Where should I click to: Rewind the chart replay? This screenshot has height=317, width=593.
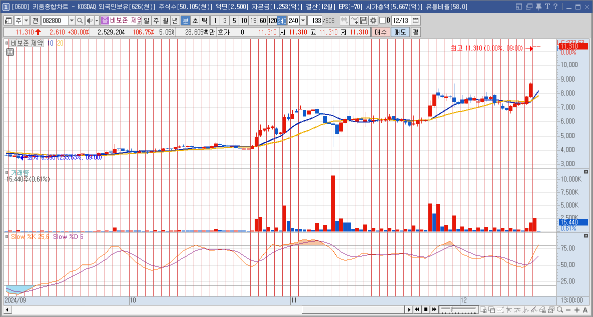tap(417, 310)
